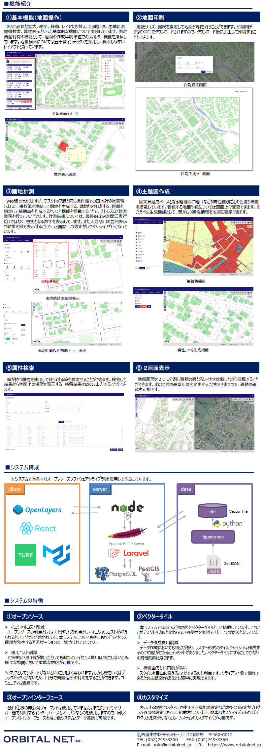Select the red Laravel logo

click(129, 553)
